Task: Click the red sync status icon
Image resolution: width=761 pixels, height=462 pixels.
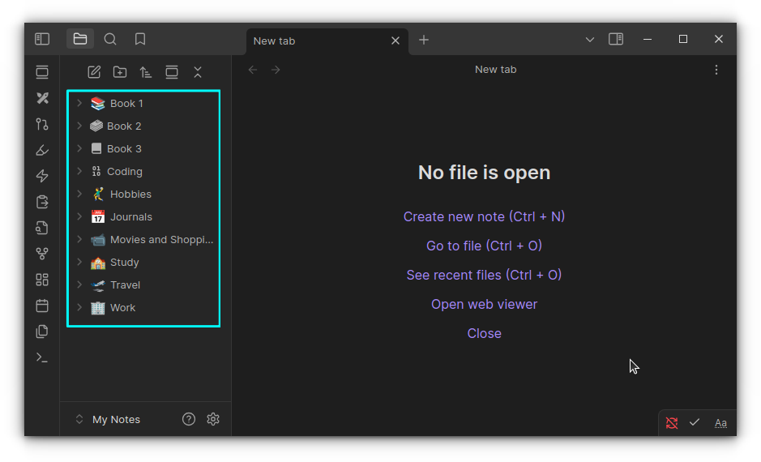Action: tap(672, 422)
